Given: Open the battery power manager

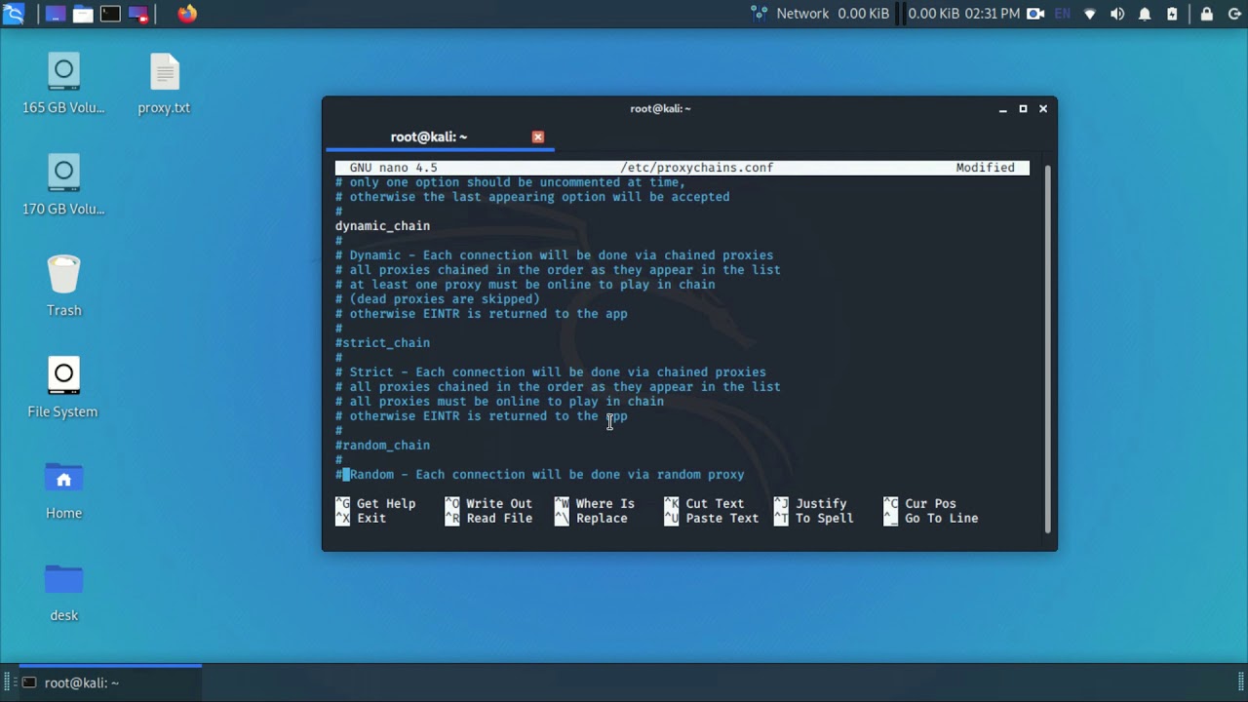Looking at the screenshot, I should pos(1172,14).
